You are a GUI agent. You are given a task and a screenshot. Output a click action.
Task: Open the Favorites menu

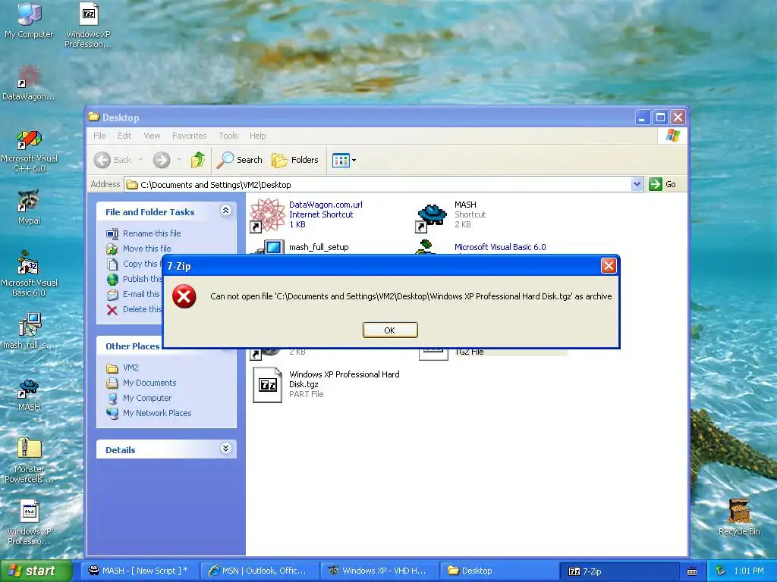pos(189,136)
